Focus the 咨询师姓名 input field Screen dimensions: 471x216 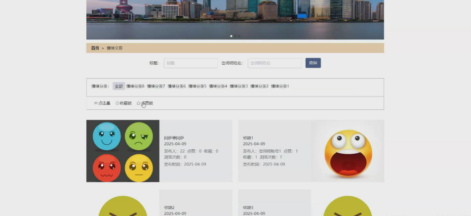[275, 63]
